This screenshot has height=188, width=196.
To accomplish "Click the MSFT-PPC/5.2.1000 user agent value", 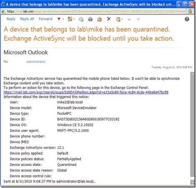I will 73,131.
